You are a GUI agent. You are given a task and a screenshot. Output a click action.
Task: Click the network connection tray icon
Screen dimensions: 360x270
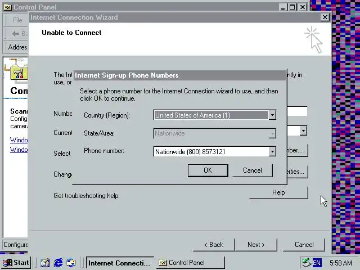point(306,263)
